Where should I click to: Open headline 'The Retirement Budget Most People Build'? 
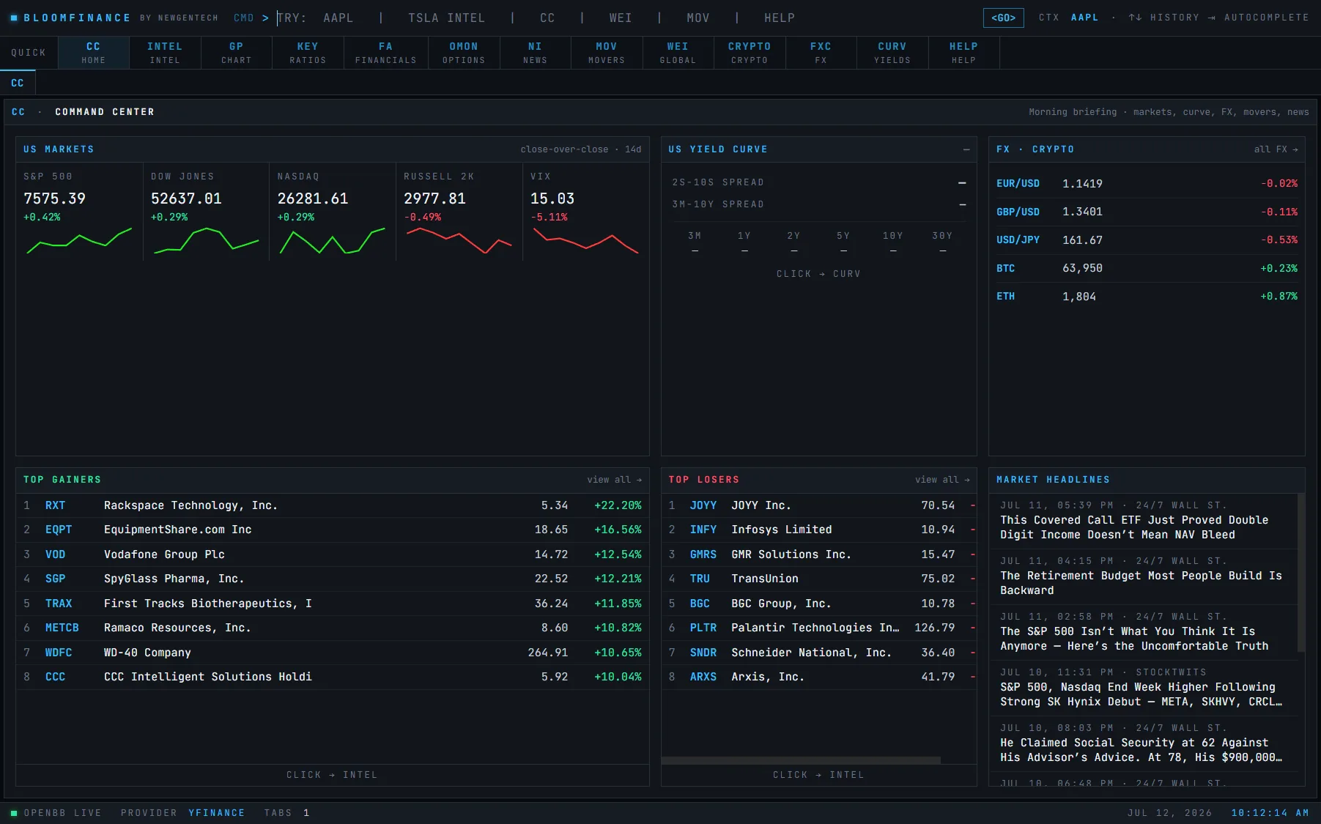(x=1144, y=576)
